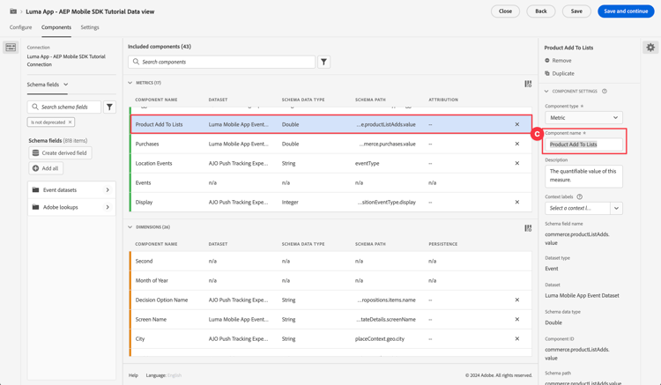
Task: Remove the Purchases metric row
Action: 517,144
